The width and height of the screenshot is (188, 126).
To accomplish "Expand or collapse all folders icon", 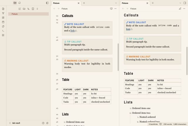I will click(37, 9).
